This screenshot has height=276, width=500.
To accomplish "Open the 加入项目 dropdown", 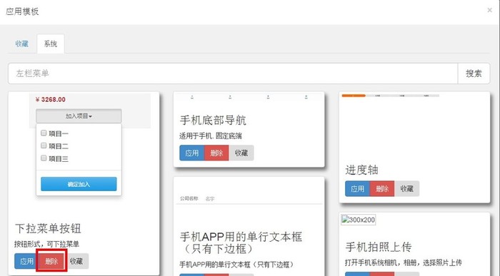I will click(x=79, y=116).
